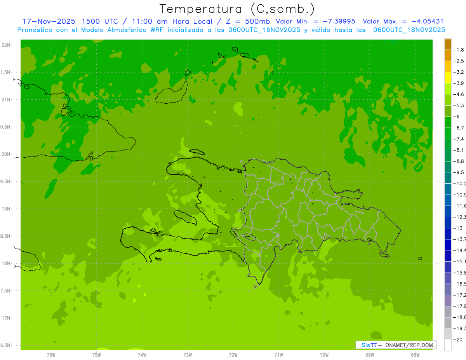Screen dimensions: 466x360
Task: Click the '-4.6' color bar value
Action: [x=459, y=94]
